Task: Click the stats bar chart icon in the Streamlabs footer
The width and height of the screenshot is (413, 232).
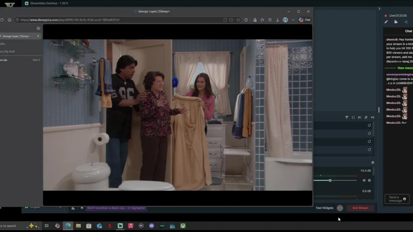Action: [x=73, y=208]
